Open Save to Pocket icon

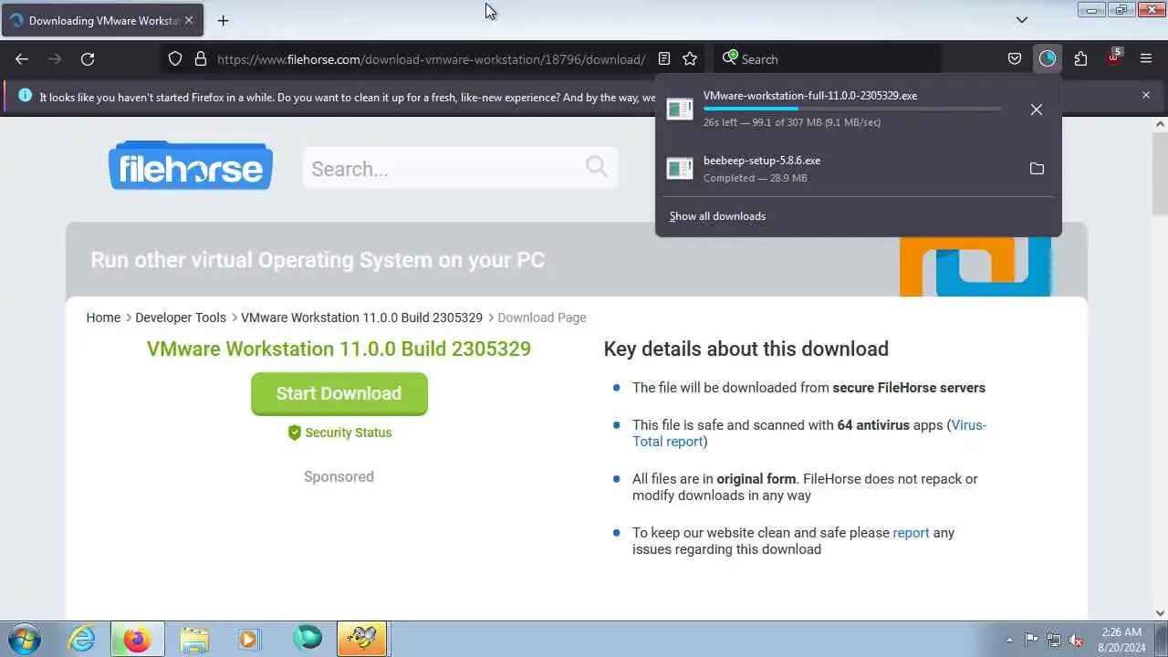(x=1015, y=58)
